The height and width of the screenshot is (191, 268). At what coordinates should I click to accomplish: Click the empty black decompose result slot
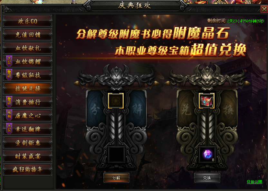(x=116, y=155)
